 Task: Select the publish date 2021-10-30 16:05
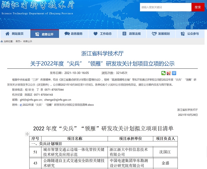coord(76,73)
